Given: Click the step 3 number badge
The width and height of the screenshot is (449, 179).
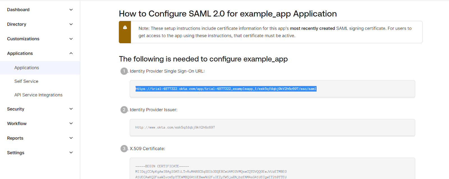Looking at the screenshot, I should click(x=124, y=148).
